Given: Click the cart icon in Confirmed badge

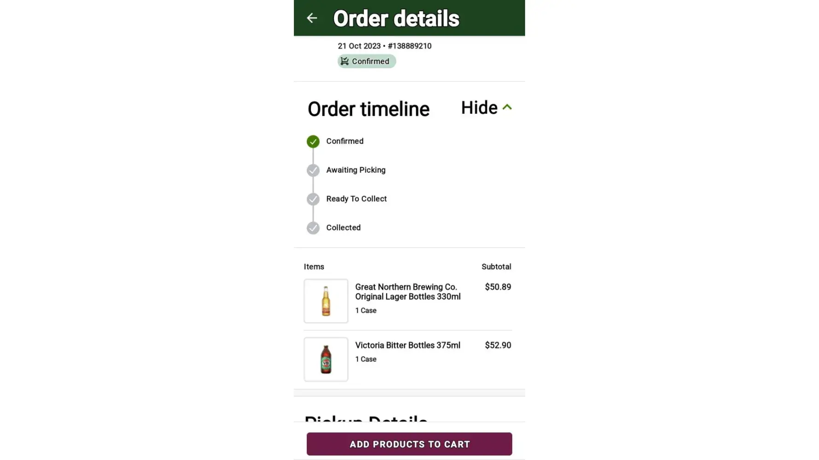Looking at the screenshot, I should click(x=345, y=61).
